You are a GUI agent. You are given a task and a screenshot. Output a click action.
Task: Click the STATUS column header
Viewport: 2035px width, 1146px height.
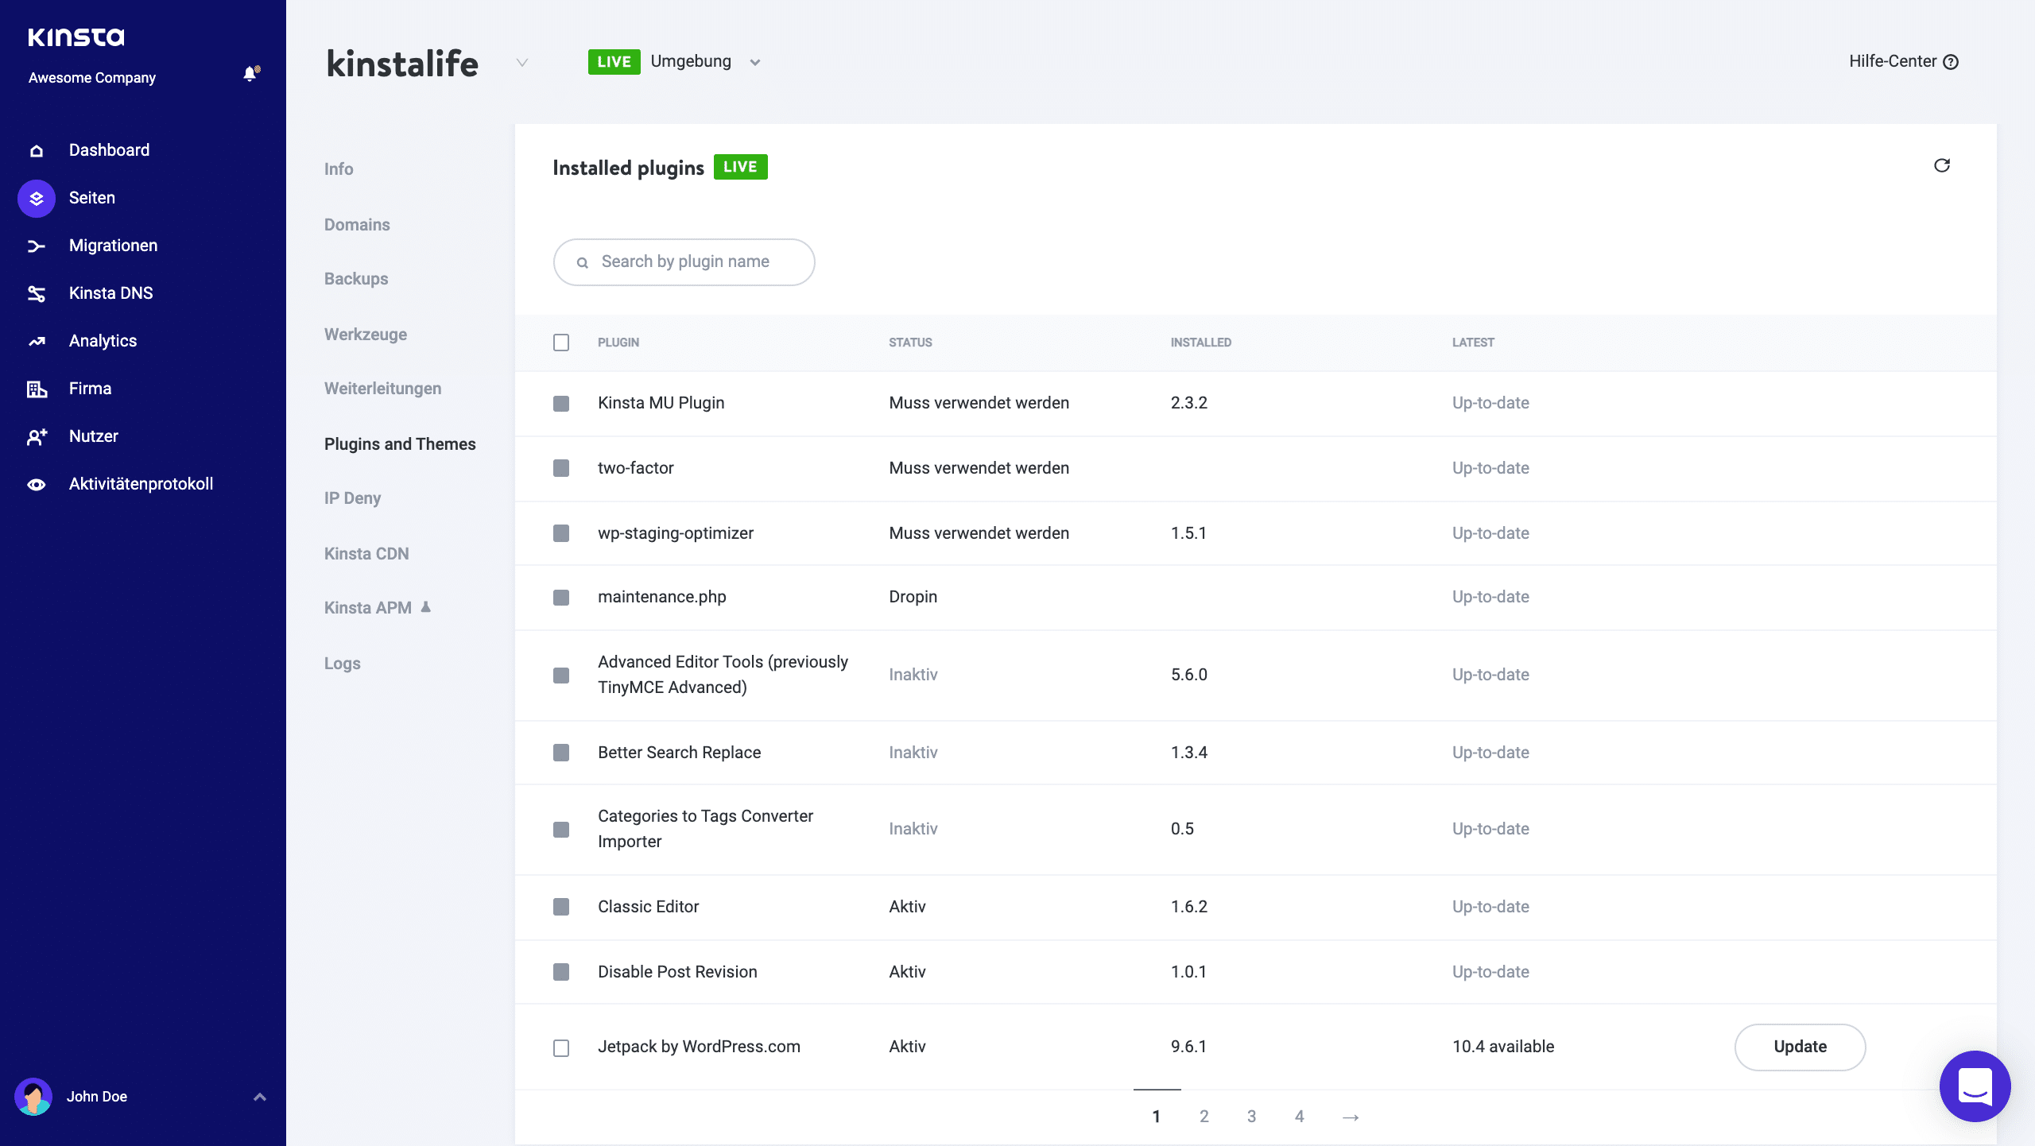[910, 343]
